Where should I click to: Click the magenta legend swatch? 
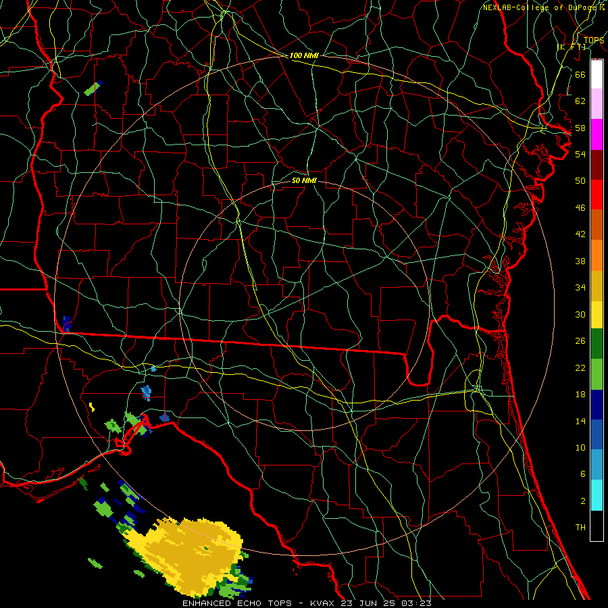597,134
